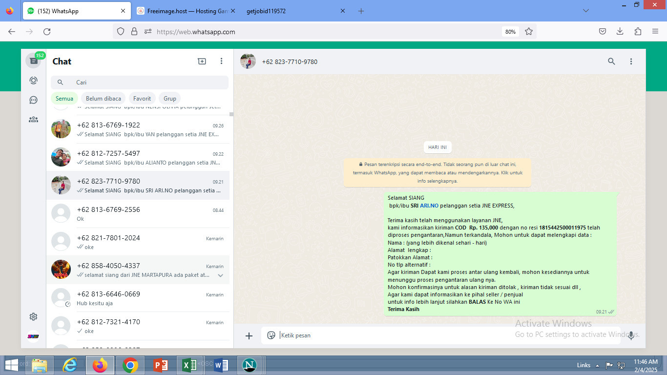Open the attach plus button in message bar
This screenshot has height=375, width=667.
click(249, 335)
